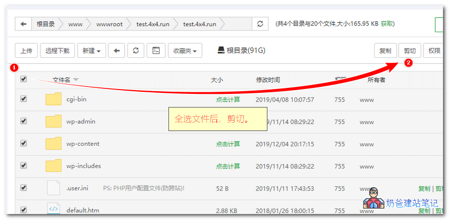Click the www owner in wp-content row

(x=366, y=144)
